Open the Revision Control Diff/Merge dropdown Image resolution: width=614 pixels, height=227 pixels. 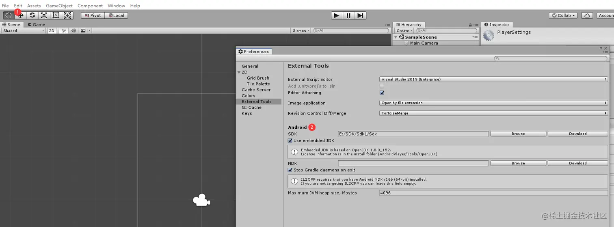493,113
